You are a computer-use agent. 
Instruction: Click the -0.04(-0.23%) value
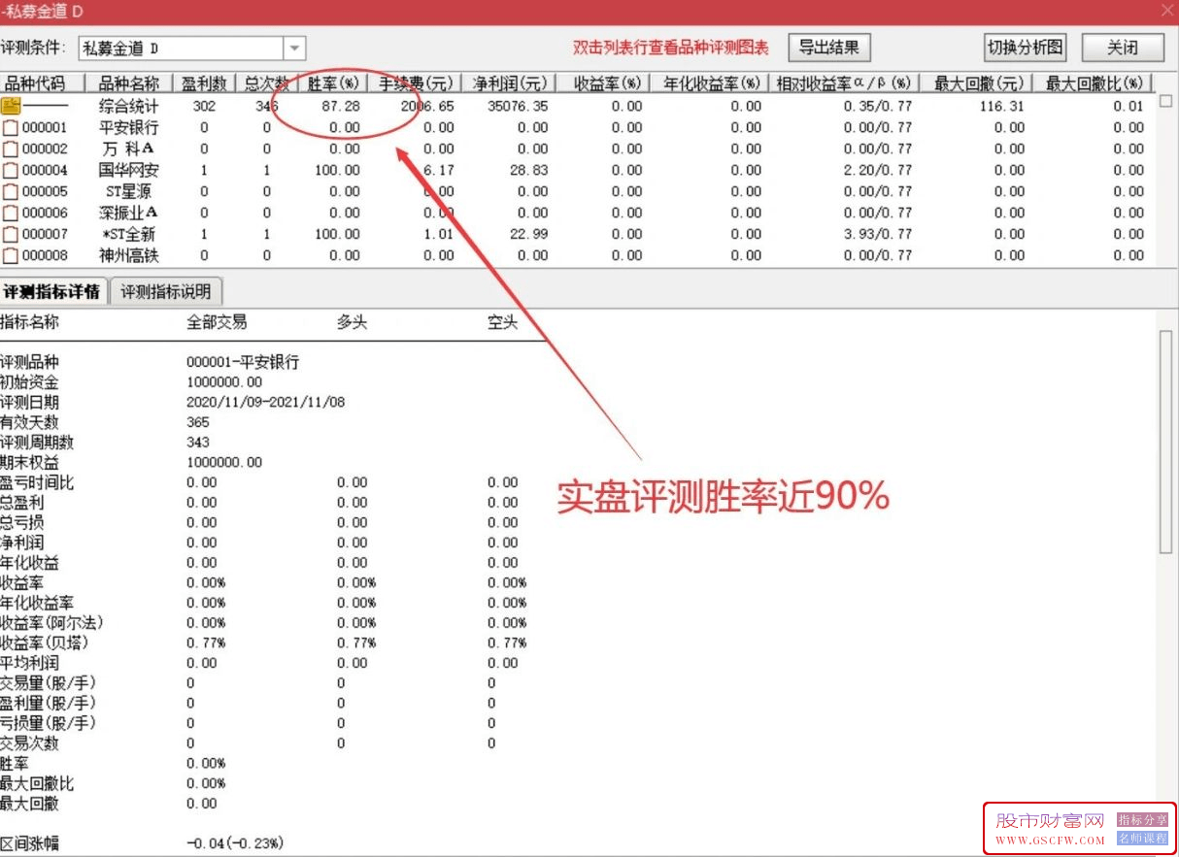(235, 843)
